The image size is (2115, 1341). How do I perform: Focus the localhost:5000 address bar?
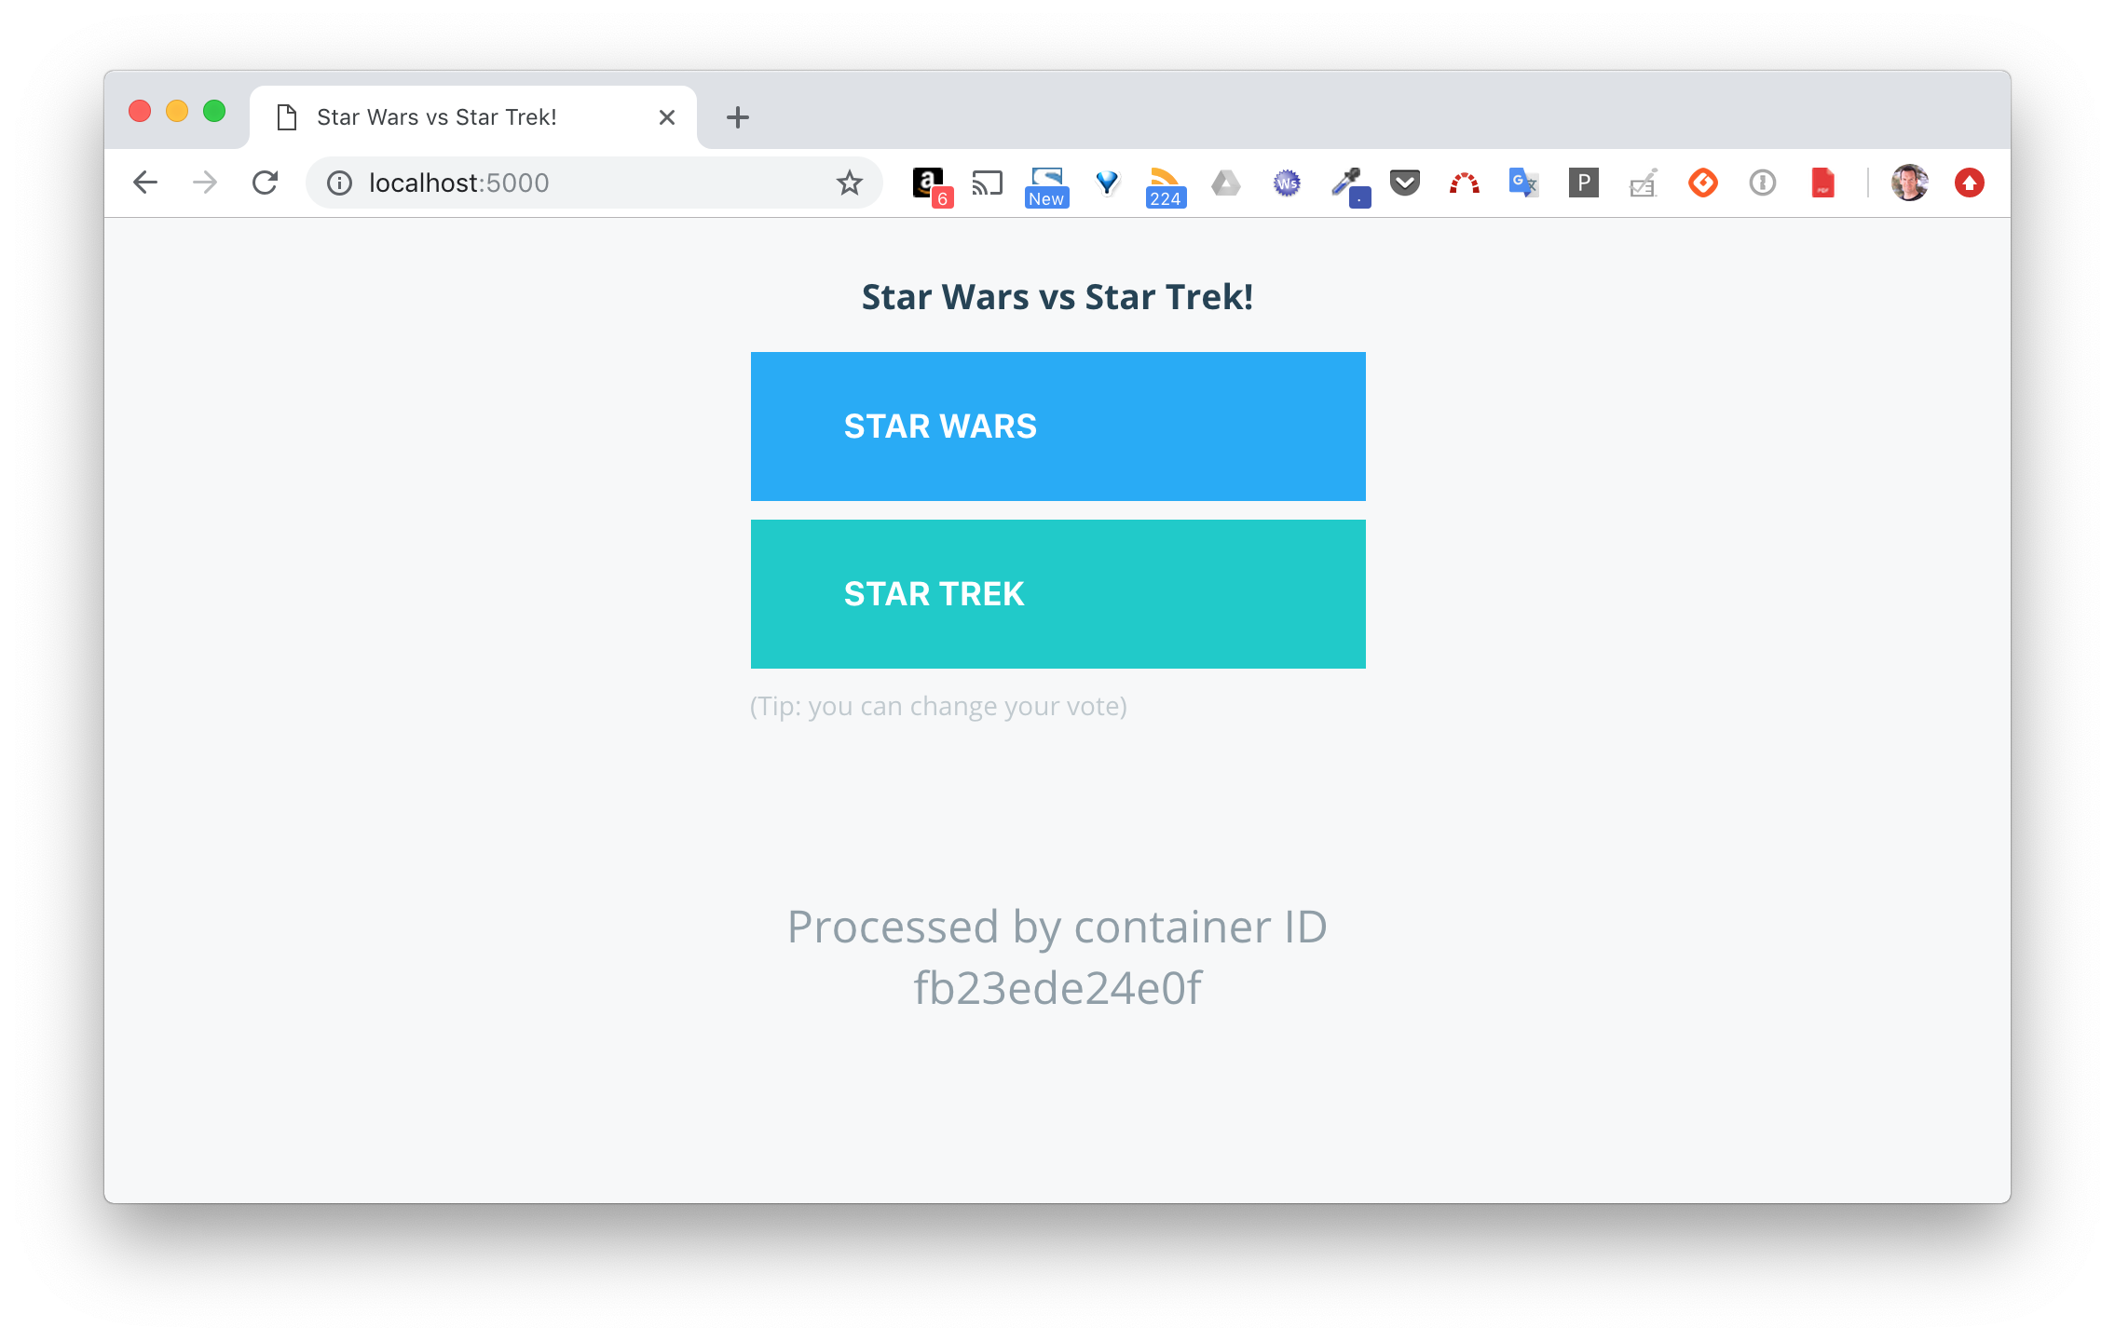pyautogui.click(x=594, y=183)
